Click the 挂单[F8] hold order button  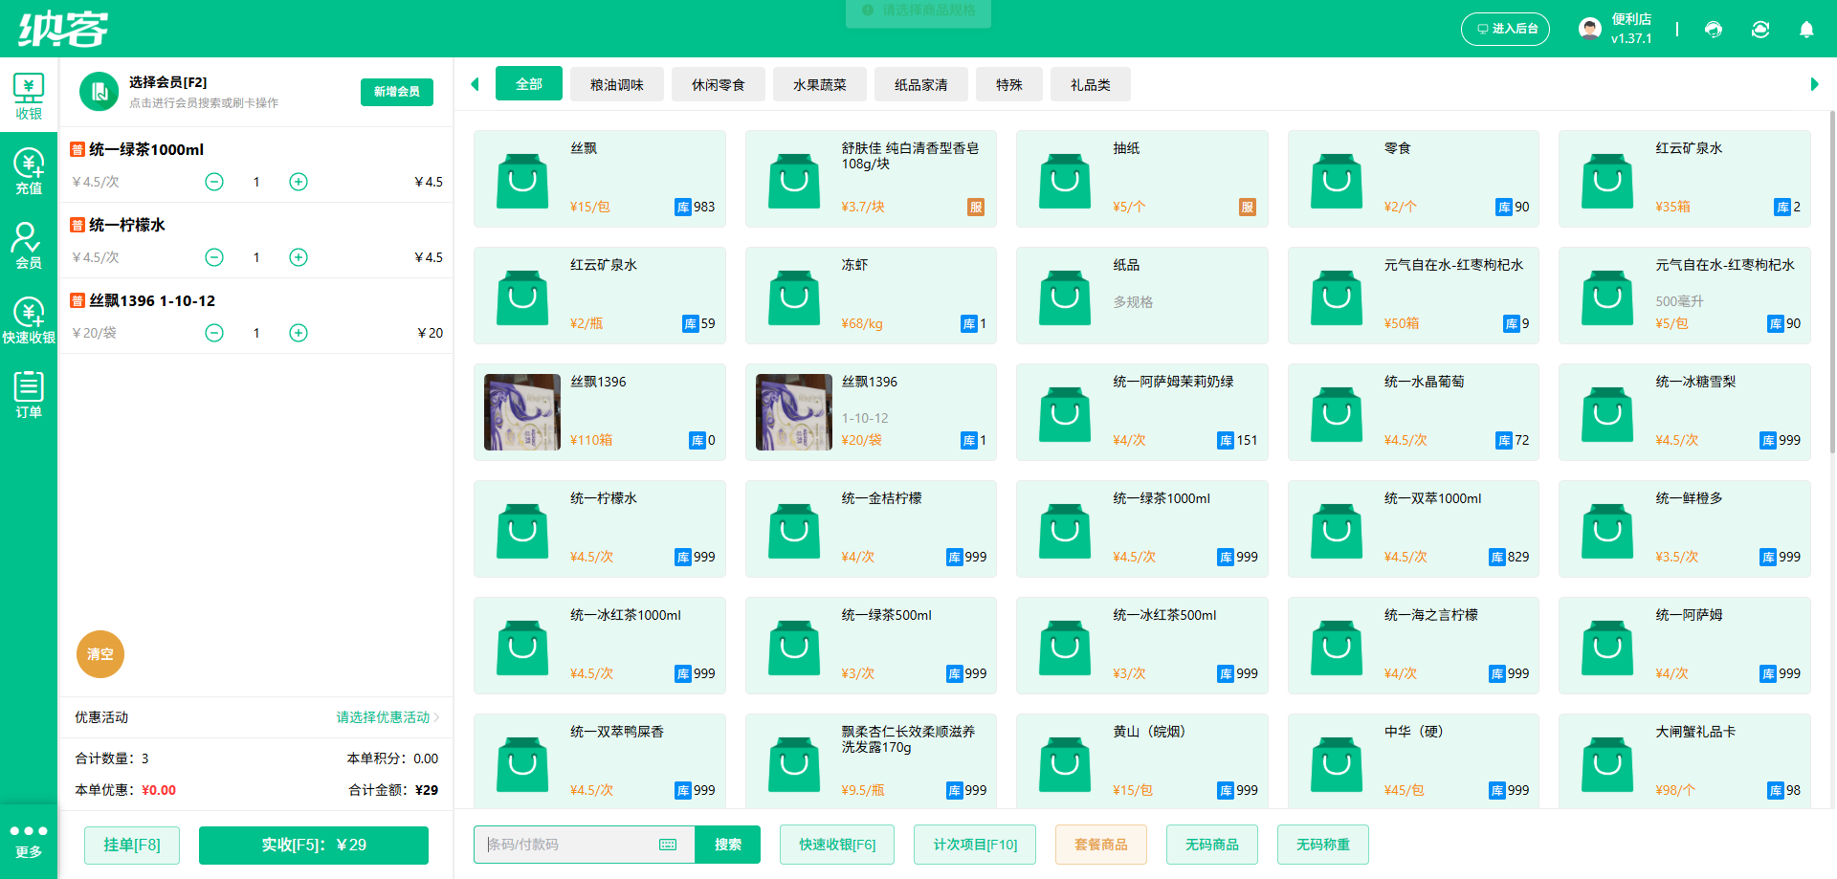pyautogui.click(x=132, y=845)
